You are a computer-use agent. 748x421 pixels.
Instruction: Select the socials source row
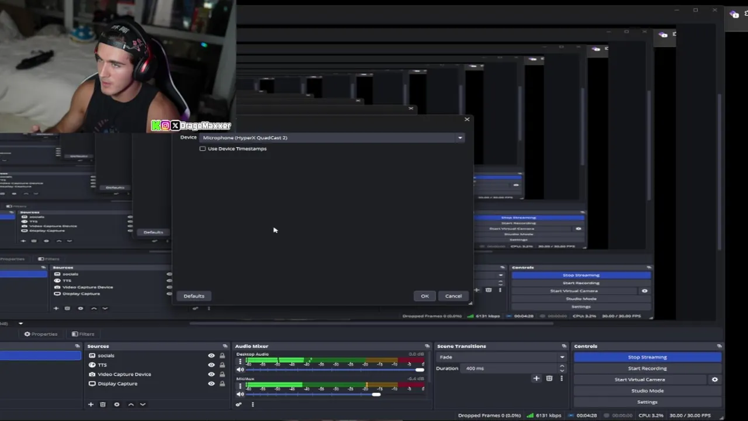[157, 356]
